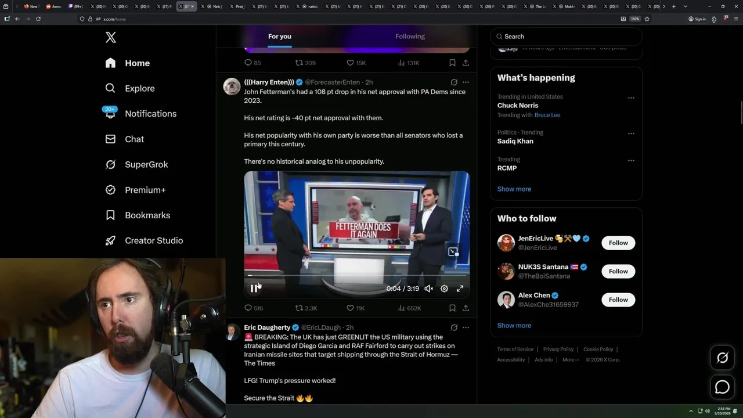The image size is (743, 418).
Task: View analytics showing 652K views
Action: tap(409, 308)
